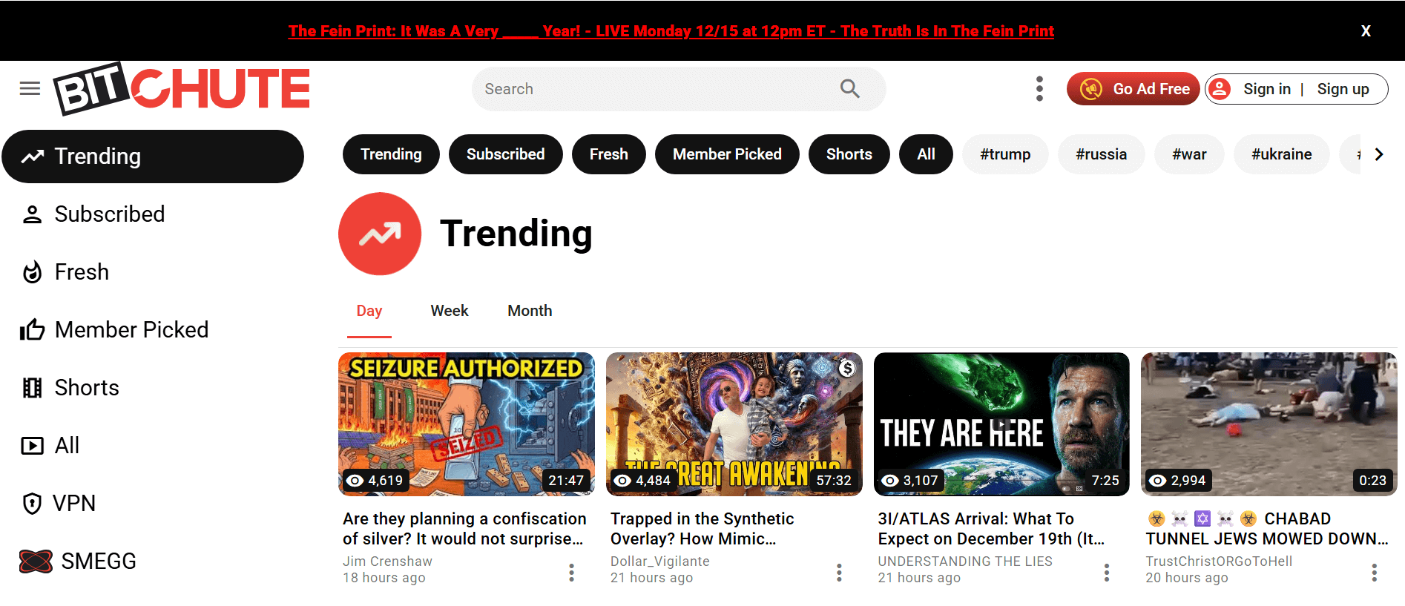Open Fresh from the sidebar
Image resolution: width=1405 pixels, height=606 pixels.
pyautogui.click(x=82, y=272)
